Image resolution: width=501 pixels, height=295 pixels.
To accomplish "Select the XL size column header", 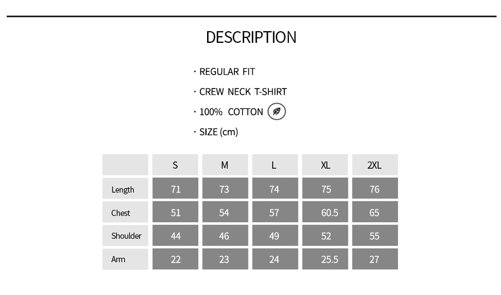I will [326, 165].
